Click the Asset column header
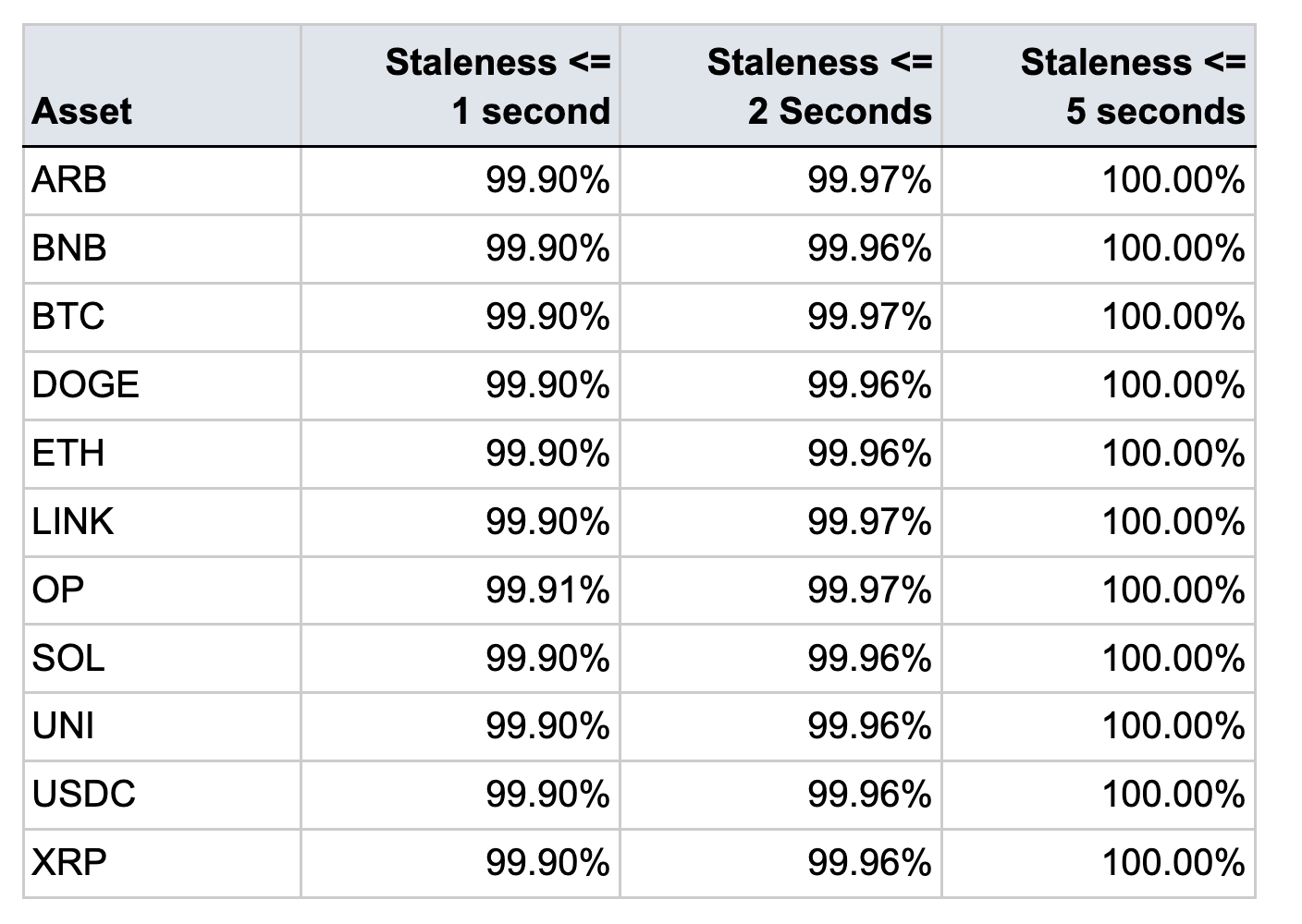 coord(82,111)
